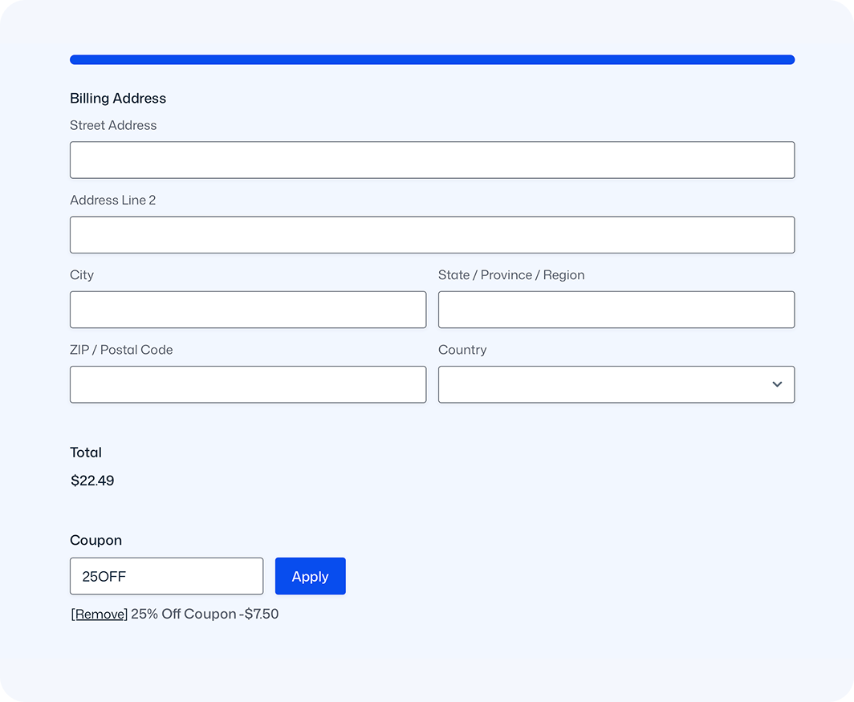854x702 pixels.
Task: Click the City label above its field
Action: tap(82, 275)
